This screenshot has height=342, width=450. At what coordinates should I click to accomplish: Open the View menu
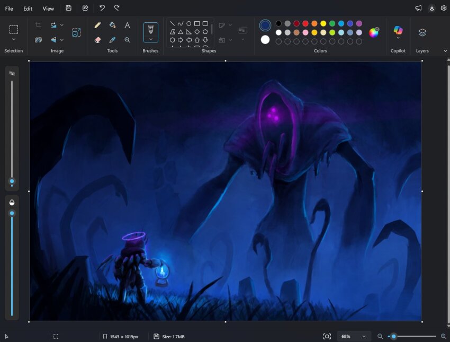48,8
